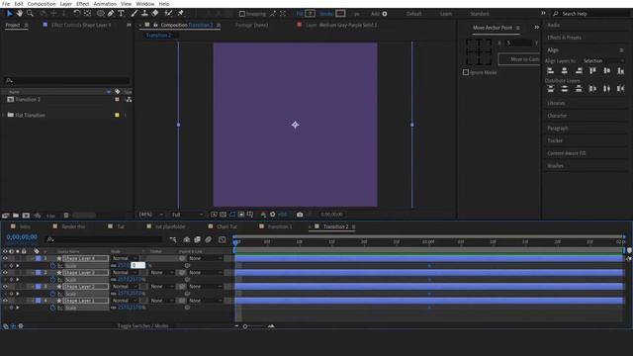The height and width of the screenshot is (356, 633).
Task: Open the File menu
Action: pyautogui.click(x=6, y=4)
